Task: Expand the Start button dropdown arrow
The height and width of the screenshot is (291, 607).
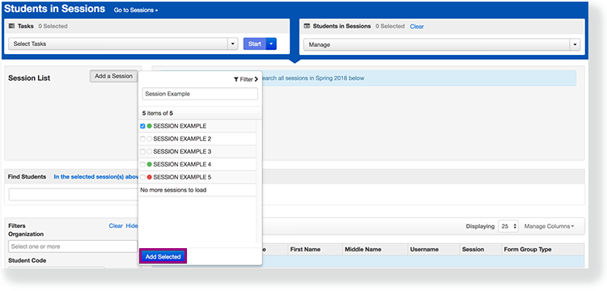Action: coord(271,44)
